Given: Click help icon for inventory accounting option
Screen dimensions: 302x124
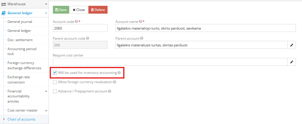Looking at the screenshot, I should [119, 73].
